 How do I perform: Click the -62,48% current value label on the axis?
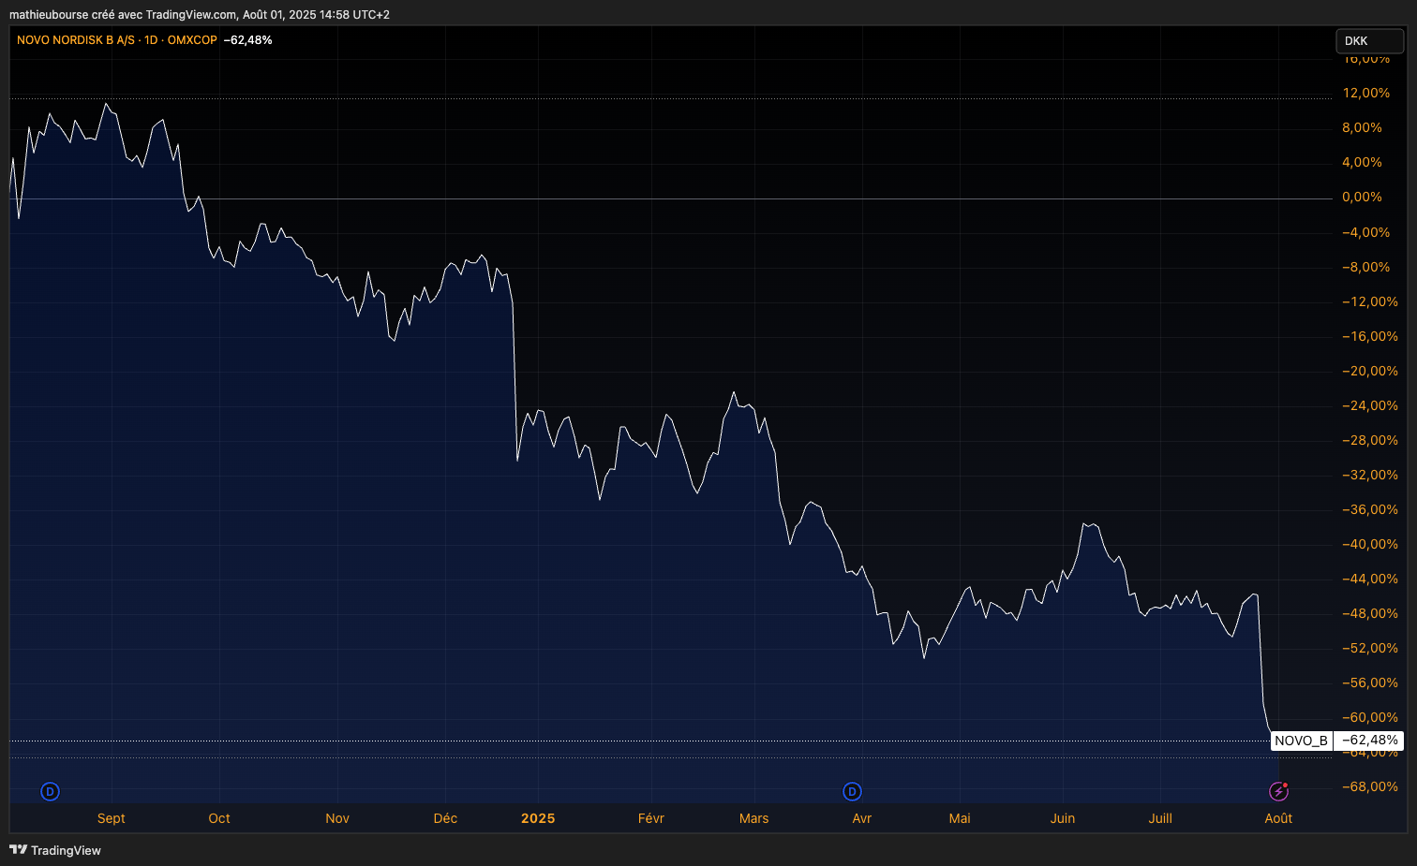(x=1369, y=741)
